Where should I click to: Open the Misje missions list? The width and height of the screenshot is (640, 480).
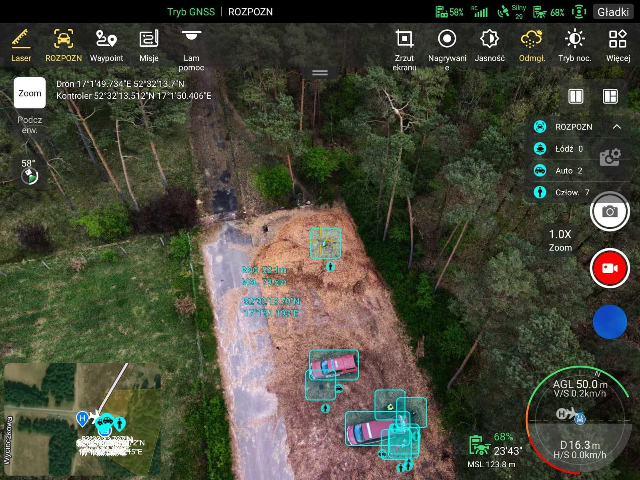[149, 46]
